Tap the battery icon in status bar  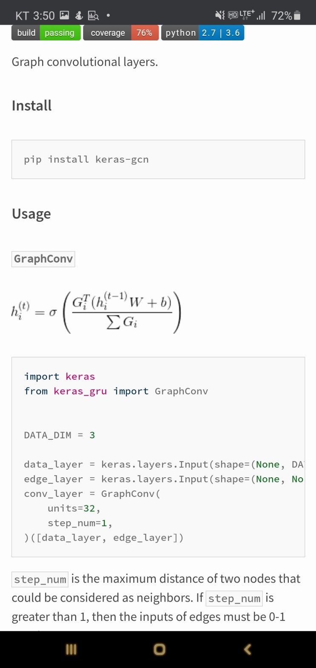pos(297,16)
